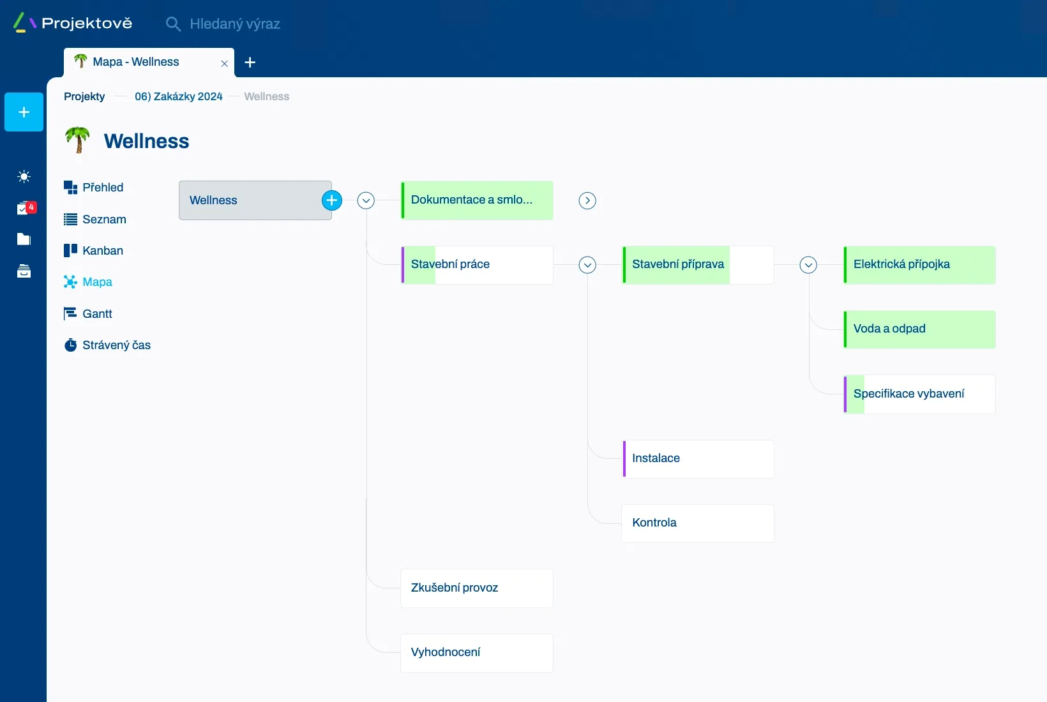Select the Wellness root node

point(255,200)
